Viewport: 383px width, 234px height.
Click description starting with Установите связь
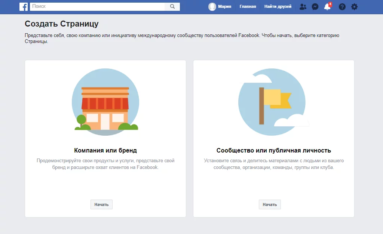273,164
